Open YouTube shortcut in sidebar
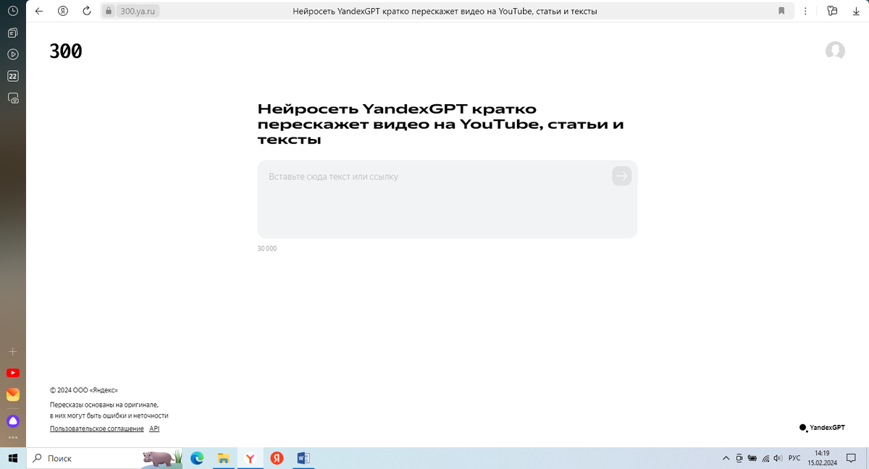This screenshot has width=869, height=469. [x=13, y=373]
